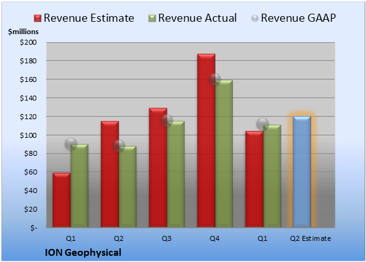Click the '$120' axis value
Image resolution: width=366 pixels, height=262 pixels.
28,117
